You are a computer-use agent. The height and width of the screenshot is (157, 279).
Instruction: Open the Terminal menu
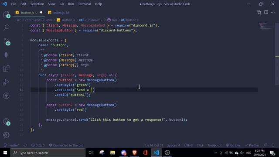84,4
